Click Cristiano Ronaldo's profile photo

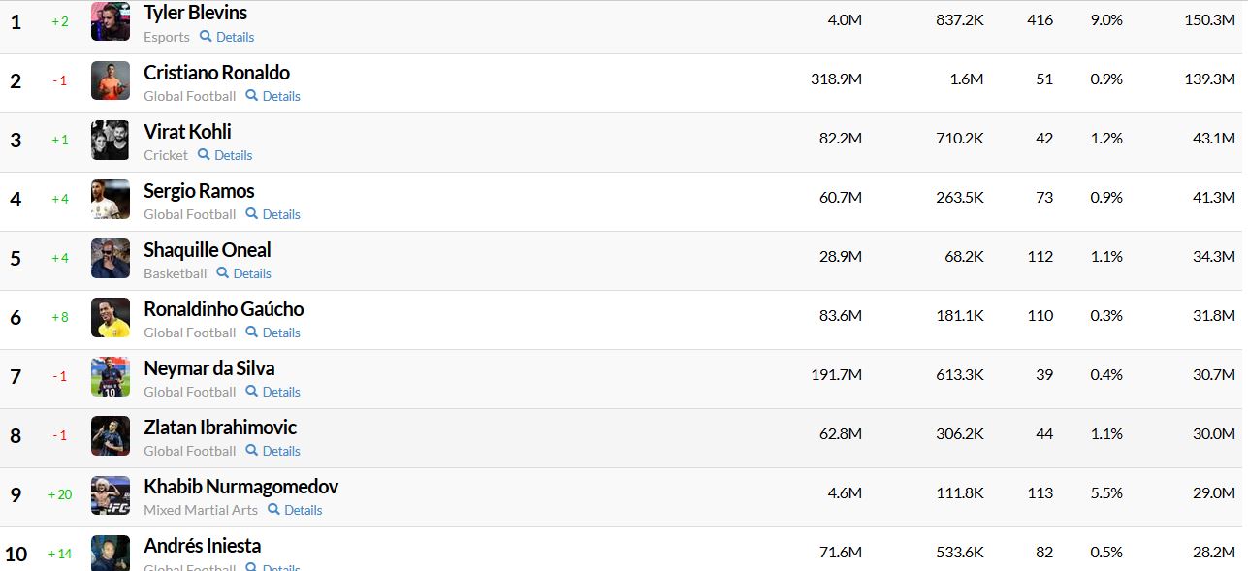(x=110, y=80)
